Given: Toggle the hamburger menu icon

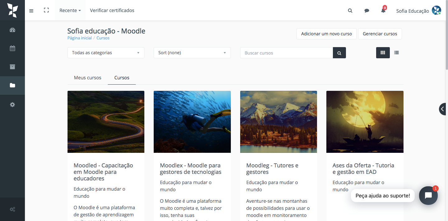Looking at the screenshot, I should point(31,11).
